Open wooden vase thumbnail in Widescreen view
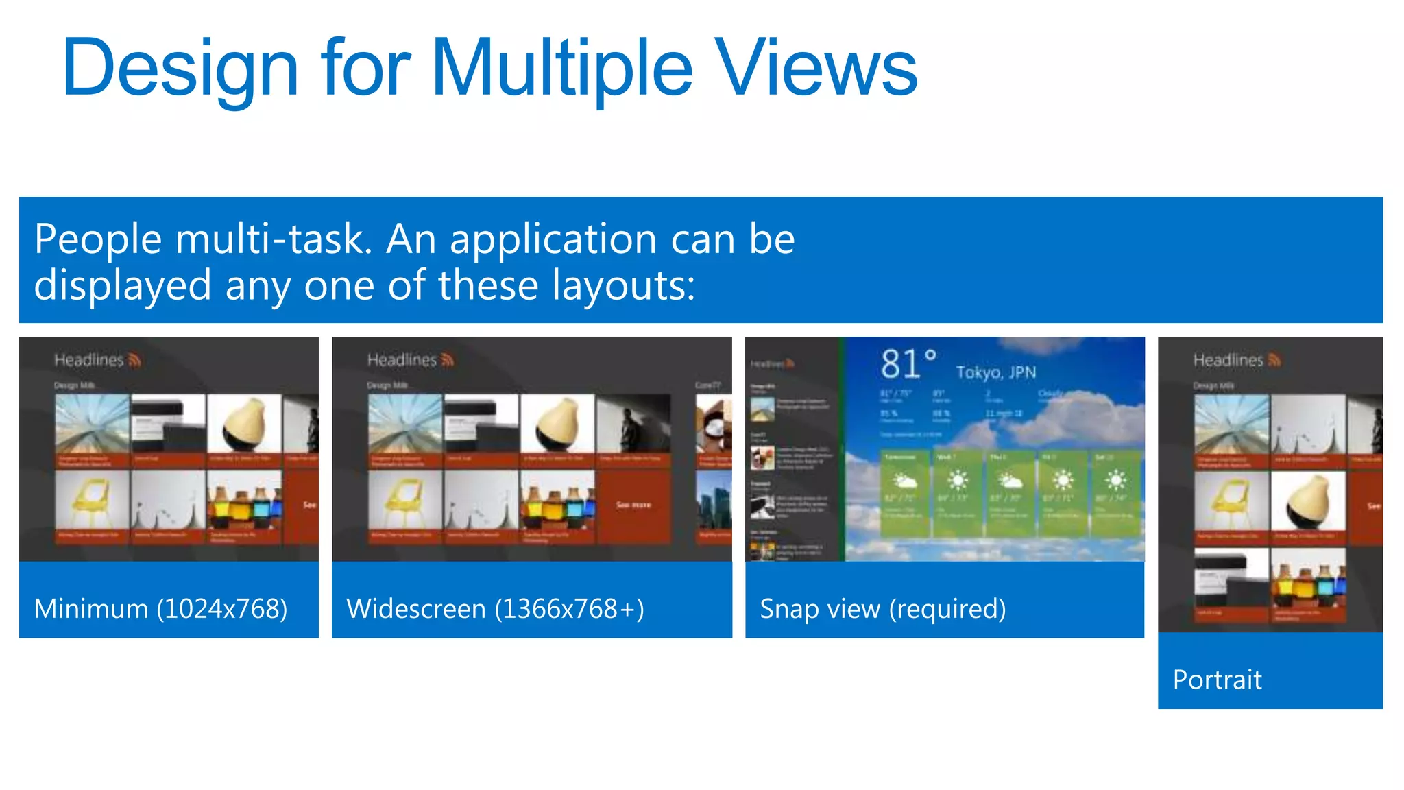The image size is (1404, 790). tap(557, 423)
